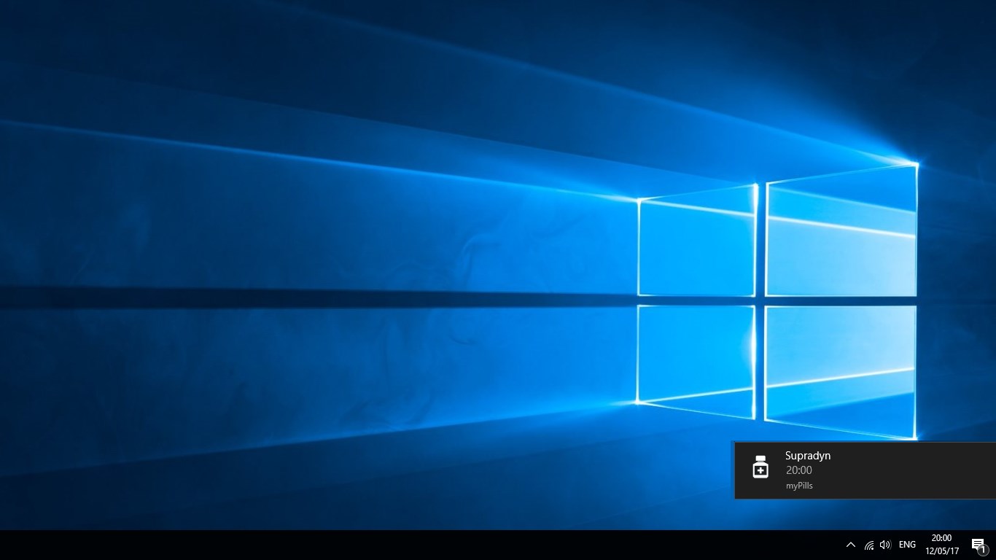
Task: Click the Wi-Fi network icon in the tray
Action: 868,544
